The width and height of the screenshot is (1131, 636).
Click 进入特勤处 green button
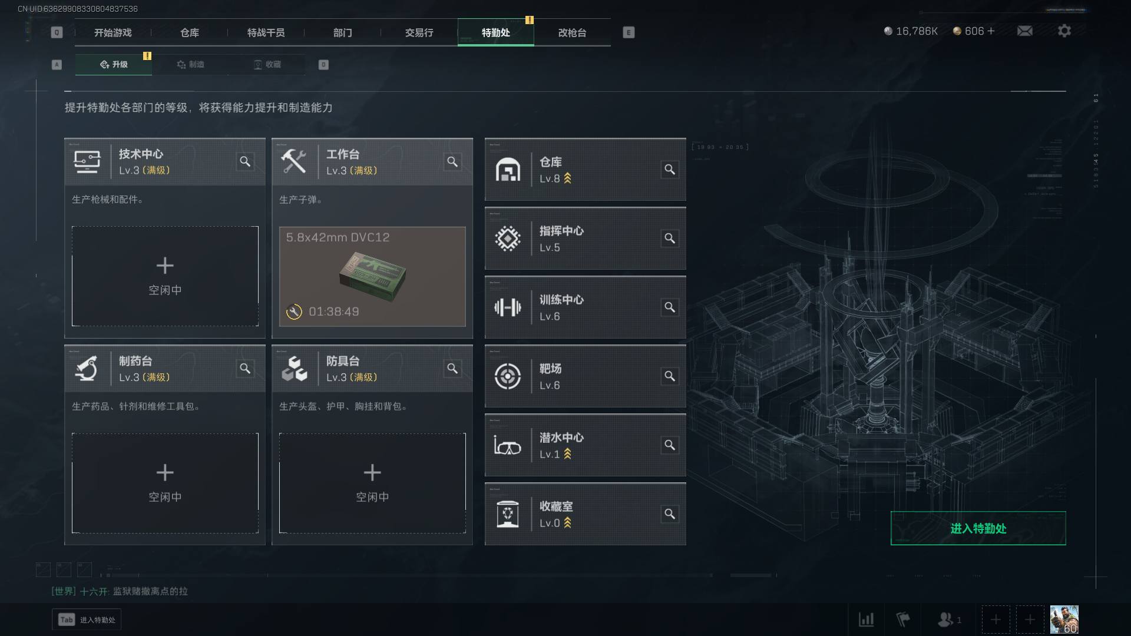(x=978, y=528)
